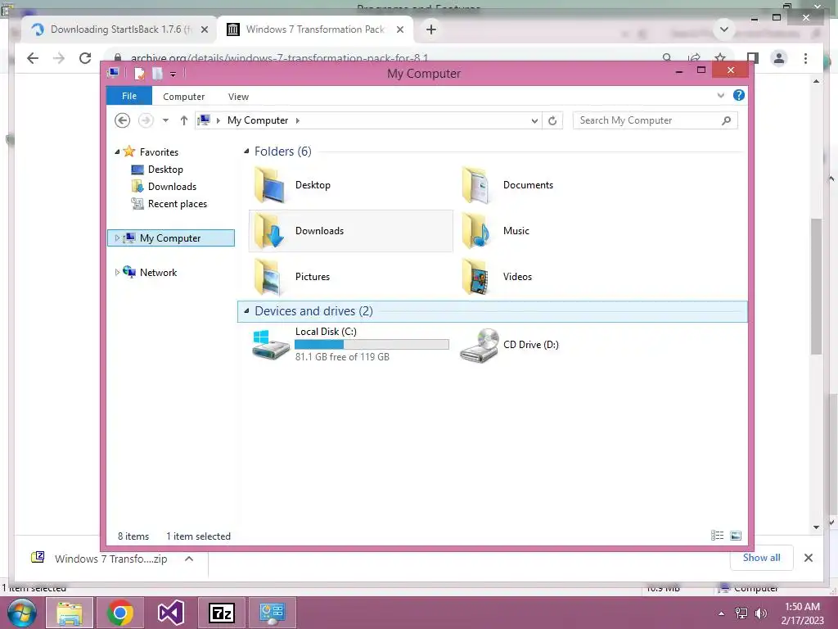The height and width of the screenshot is (629, 838).
Task: Expand the Network tree node
Action: pyautogui.click(x=117, y=272)
